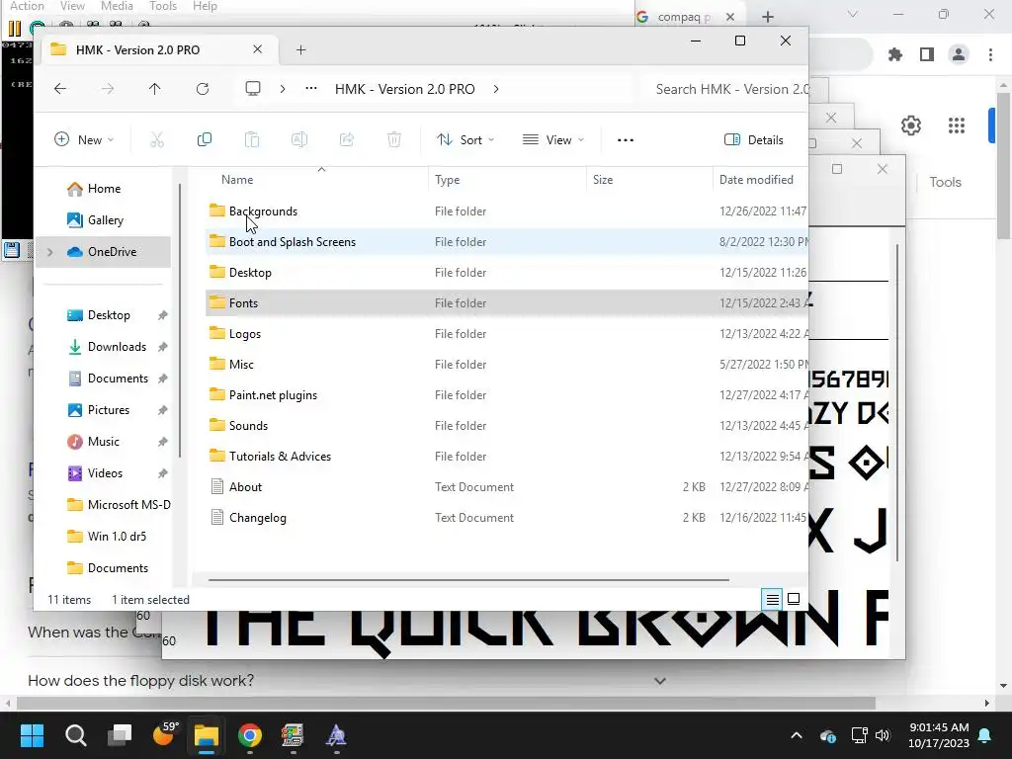Select the Changelog text document
The image size is (1012, 759).
point(507,518)
